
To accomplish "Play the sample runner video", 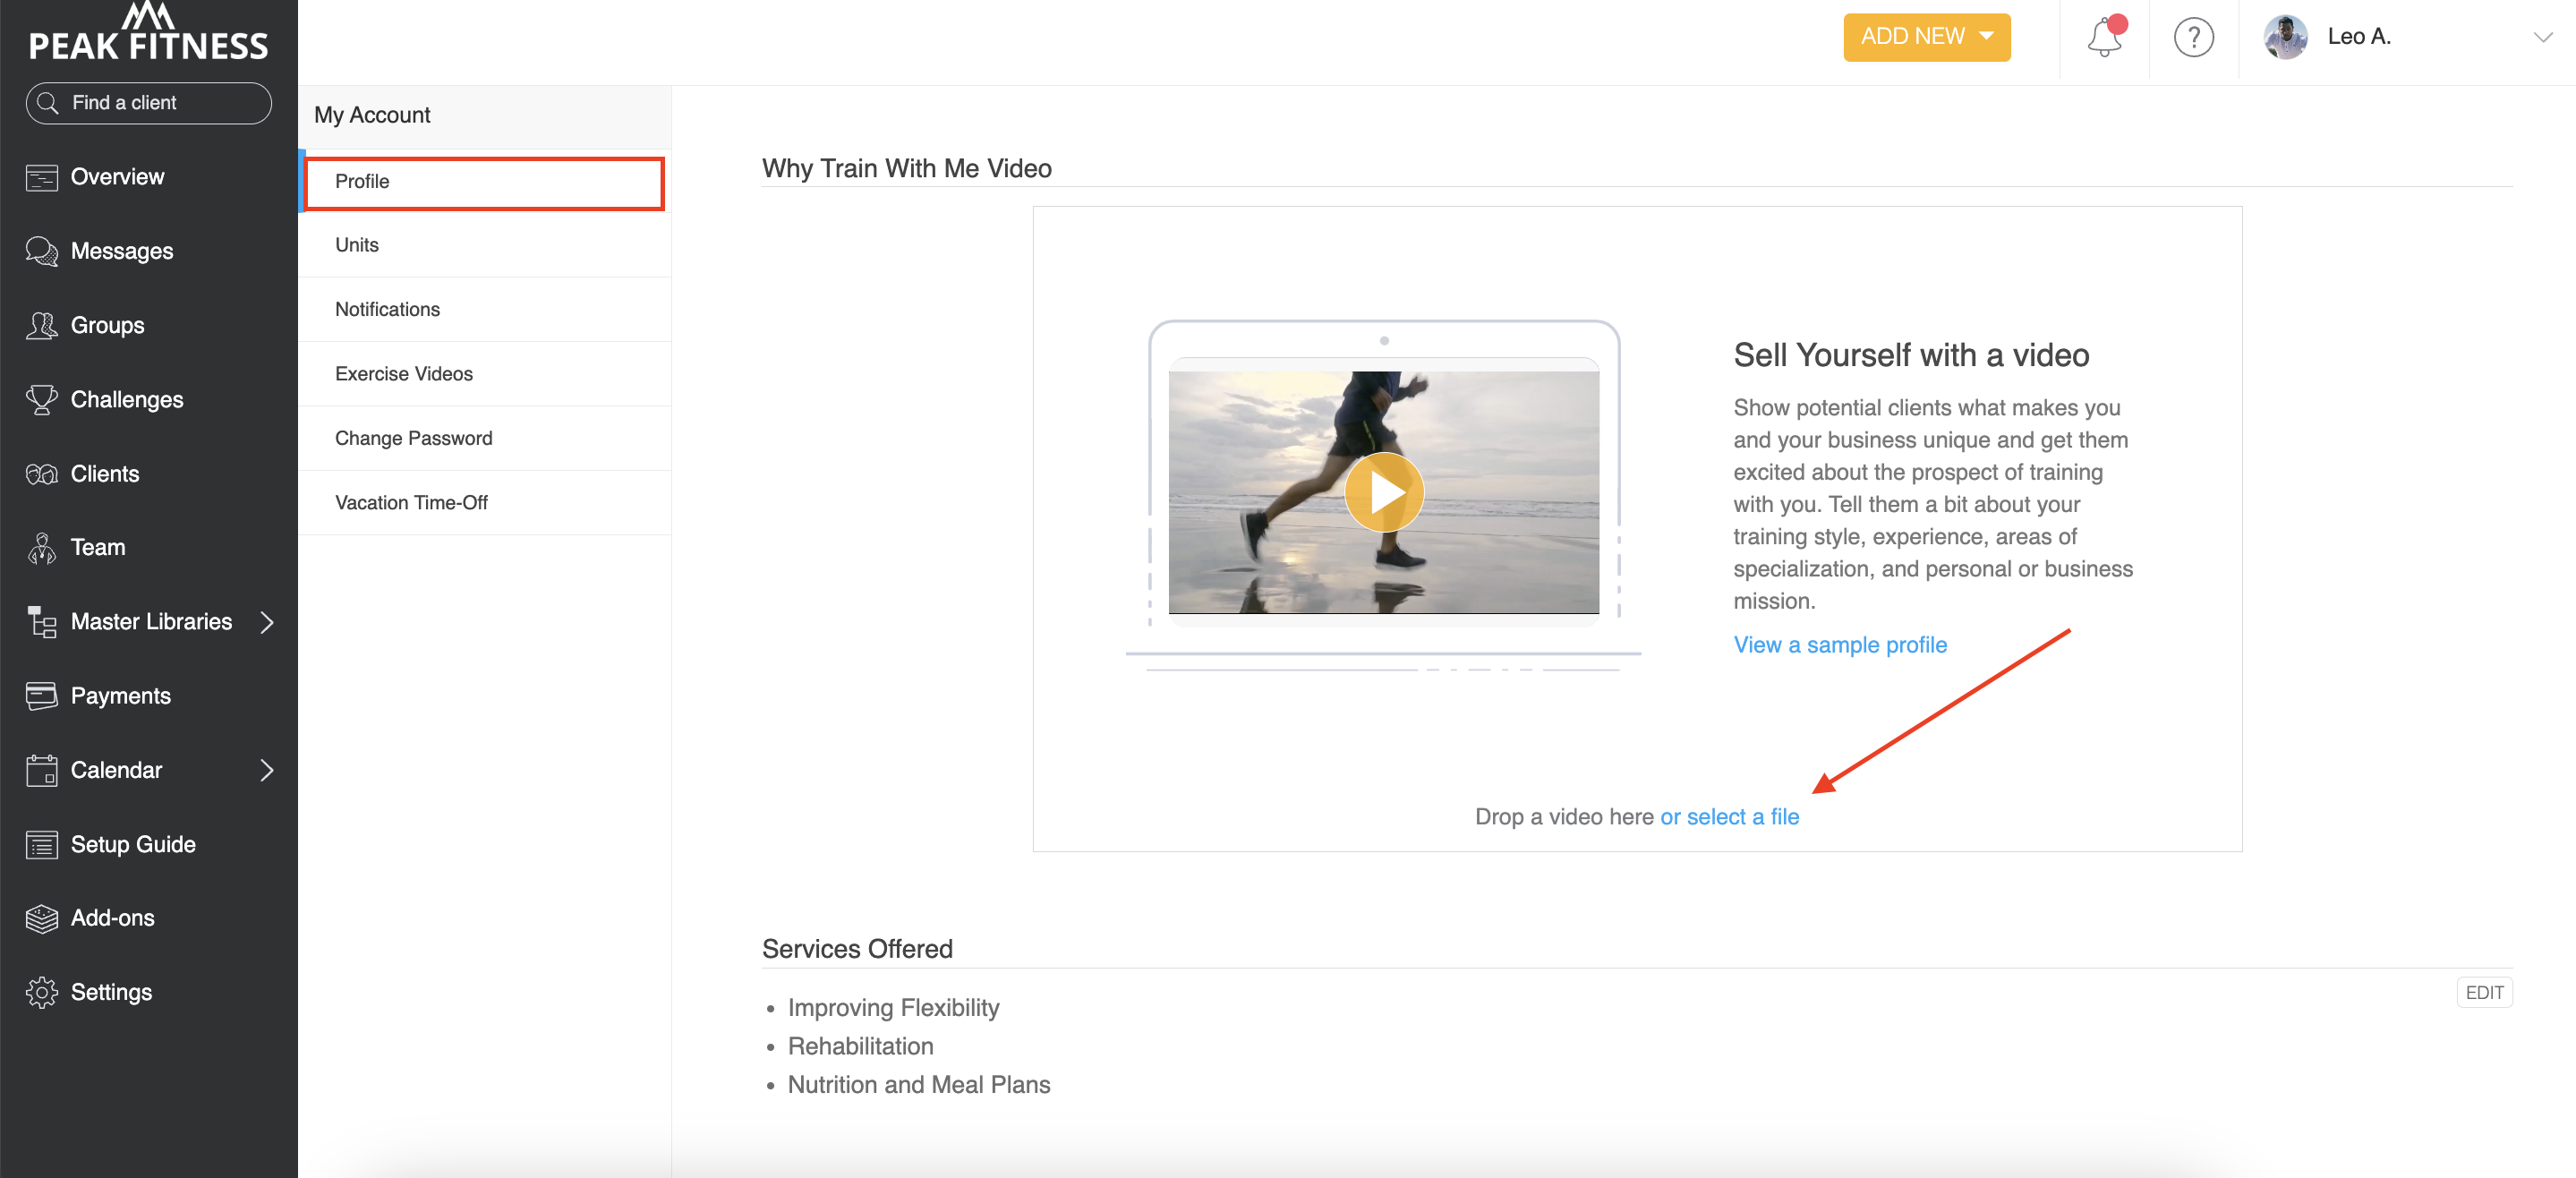I will 1383,492.
